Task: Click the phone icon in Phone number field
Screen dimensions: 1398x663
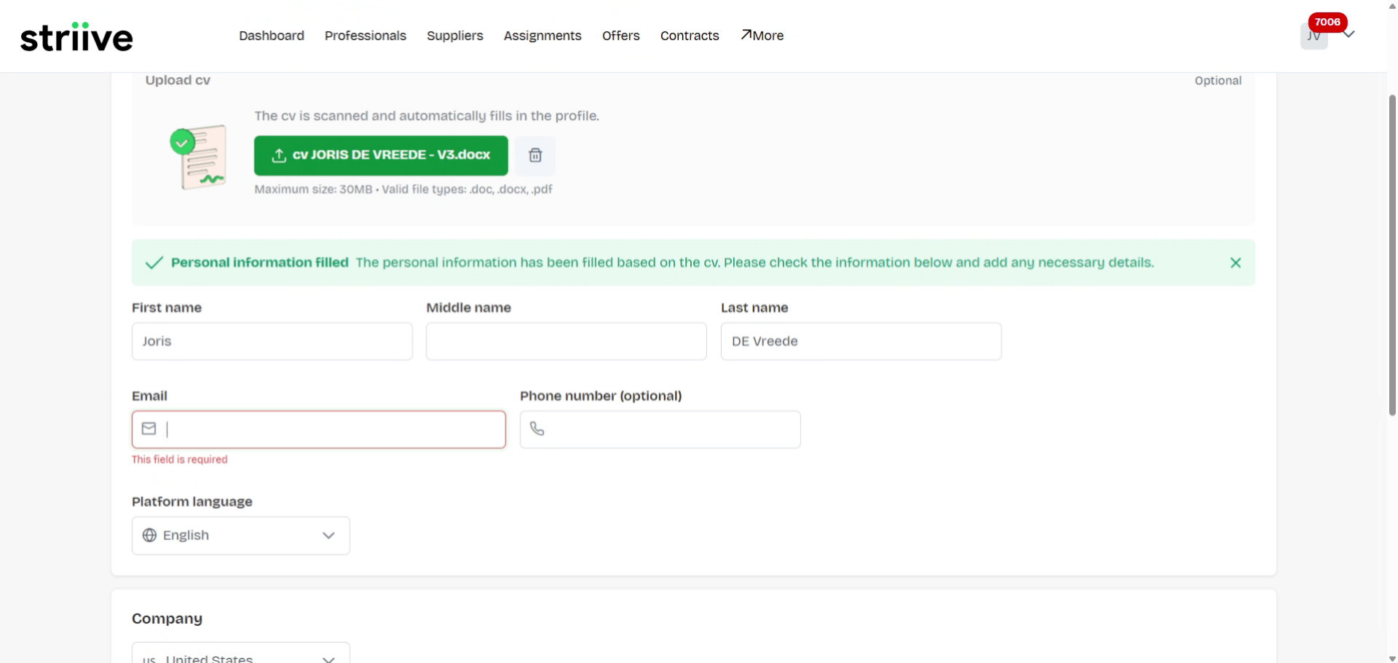Action: [x=537, y=428]
